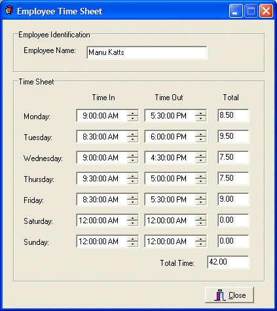This screenshot has width=277, height=311.
Task: Increase Sunday Time Out with up arrow
Action: (201, 239)
